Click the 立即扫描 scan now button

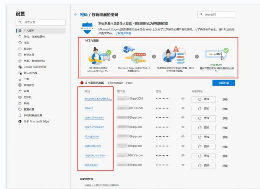224,83
